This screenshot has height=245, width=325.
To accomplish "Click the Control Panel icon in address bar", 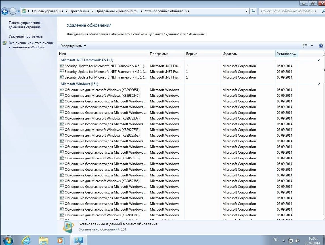I will [x=24, y=11].
